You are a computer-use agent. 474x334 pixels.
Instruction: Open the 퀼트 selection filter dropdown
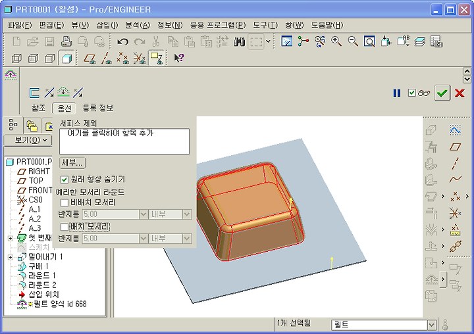coord(432,325)
